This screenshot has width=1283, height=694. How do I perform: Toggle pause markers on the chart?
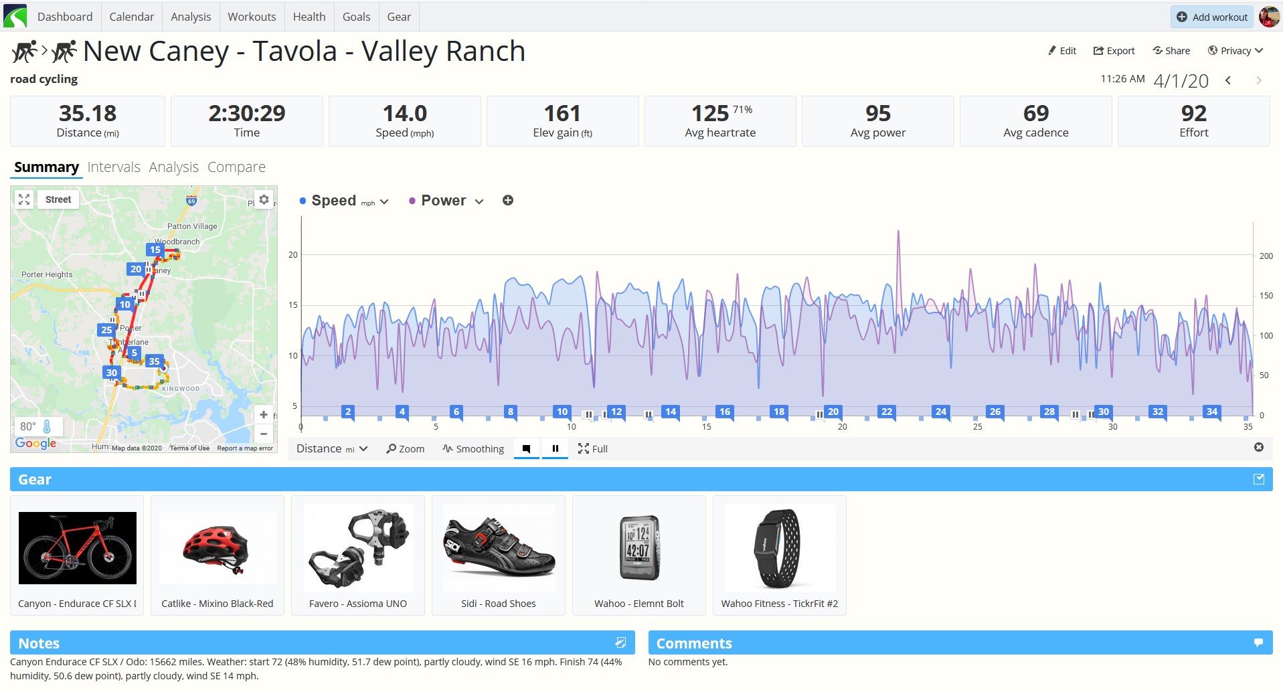555,448
